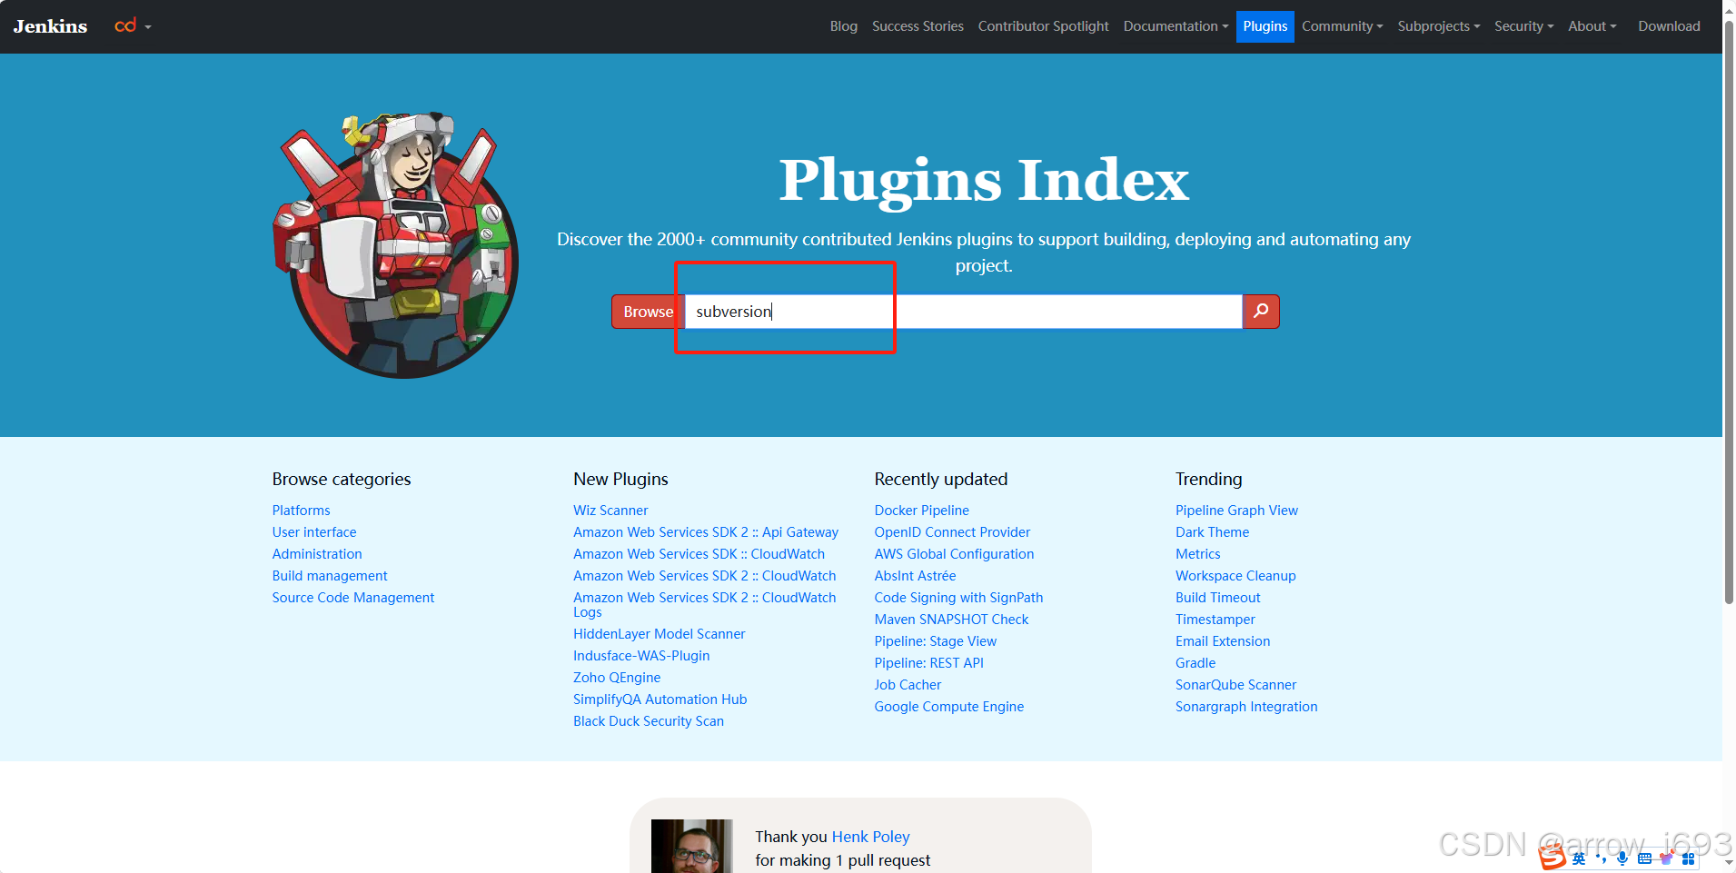The image size is (1736, 873).
Task: Open the CD Foundation dropdown caret
Action: tap(148, 27)
